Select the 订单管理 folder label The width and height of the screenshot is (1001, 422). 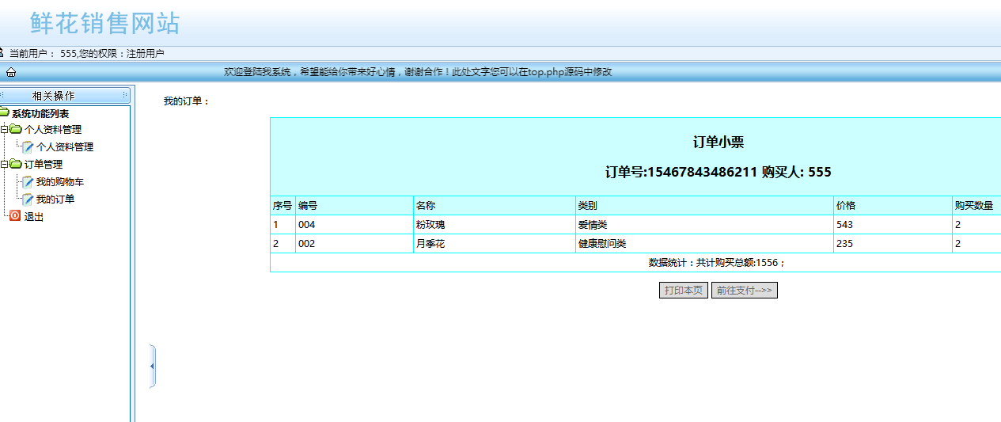44,164
